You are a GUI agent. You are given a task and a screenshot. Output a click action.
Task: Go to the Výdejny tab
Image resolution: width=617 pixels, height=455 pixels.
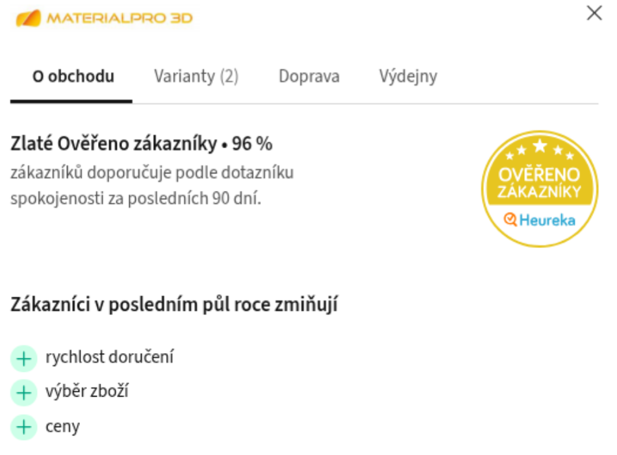[x=408, y=77]
